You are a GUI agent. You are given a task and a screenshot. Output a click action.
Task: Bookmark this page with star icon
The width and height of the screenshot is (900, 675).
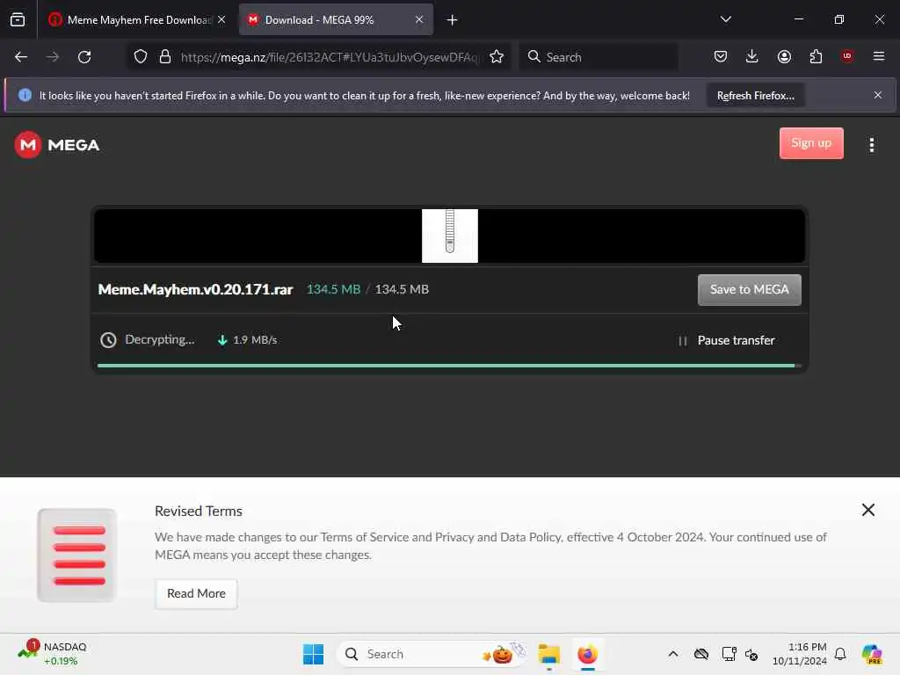pos(497,57)
